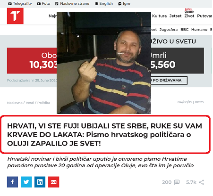Open the Život menu item
213x196 pixels.
click(x=189, y=16)
